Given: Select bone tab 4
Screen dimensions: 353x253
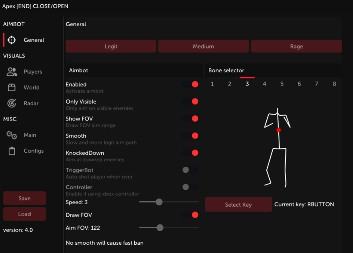Looking at the screenshot, I should point(265,84).
